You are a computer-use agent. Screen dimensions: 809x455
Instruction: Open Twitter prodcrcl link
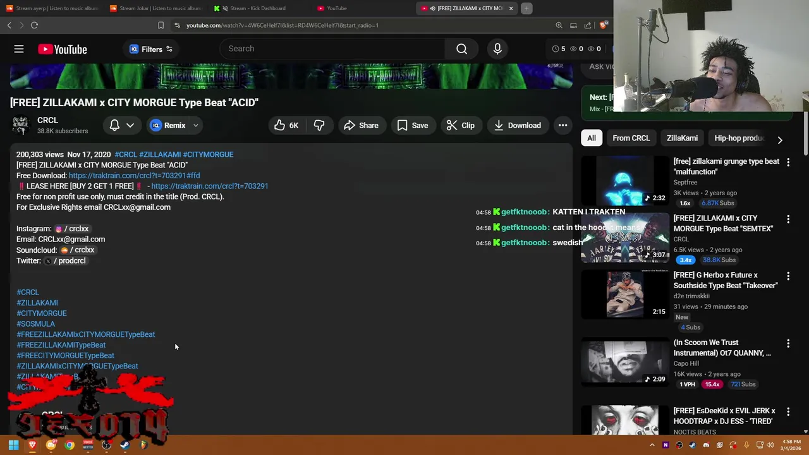point(65,260)
